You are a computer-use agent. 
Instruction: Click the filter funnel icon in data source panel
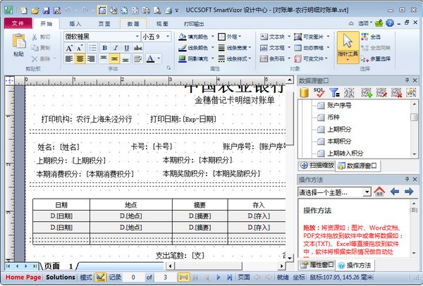tap(334, 92)
